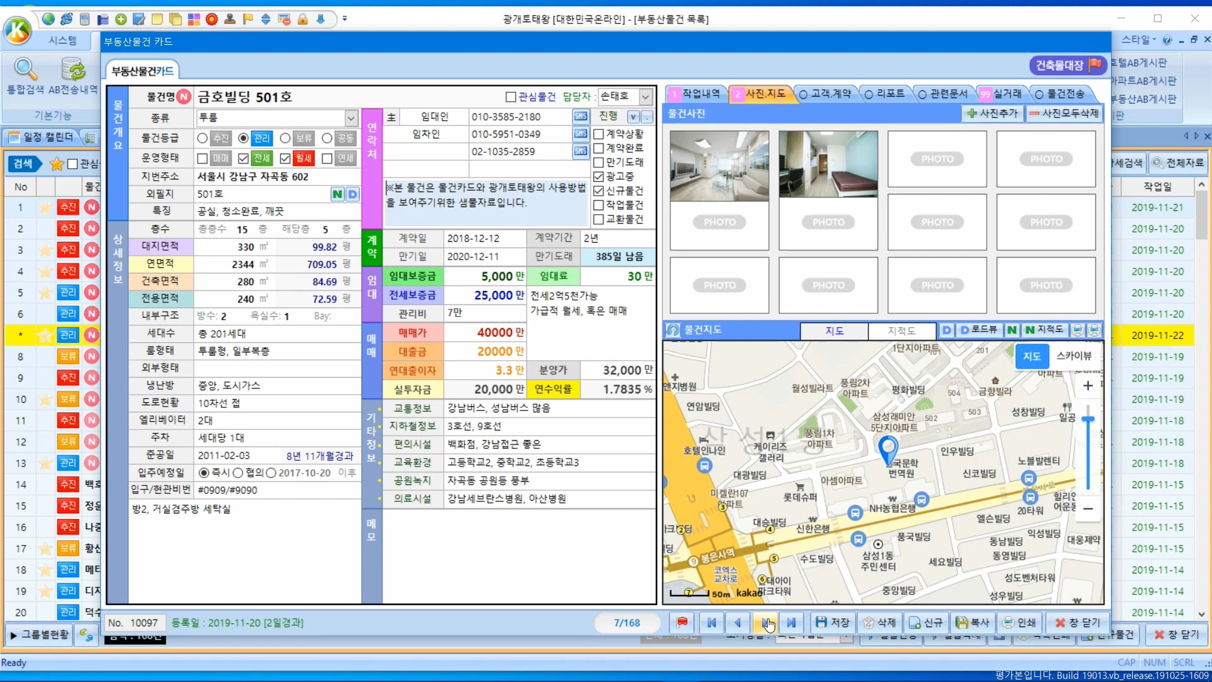Open the 담당자 손태호 dropdown
This screenshot has height=682, width=1212.
[x=645, y=97]
